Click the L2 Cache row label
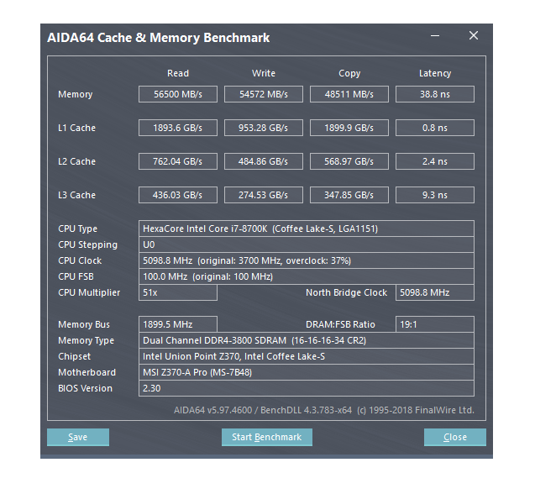Image resolution: width=535 pixels, height=494 pixels. [76, 161]
